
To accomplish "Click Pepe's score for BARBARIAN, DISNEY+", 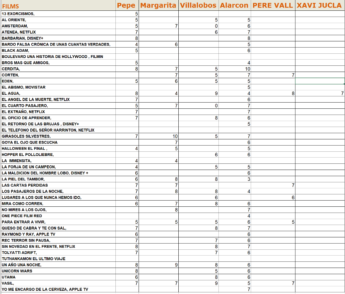I will (127, 38).
